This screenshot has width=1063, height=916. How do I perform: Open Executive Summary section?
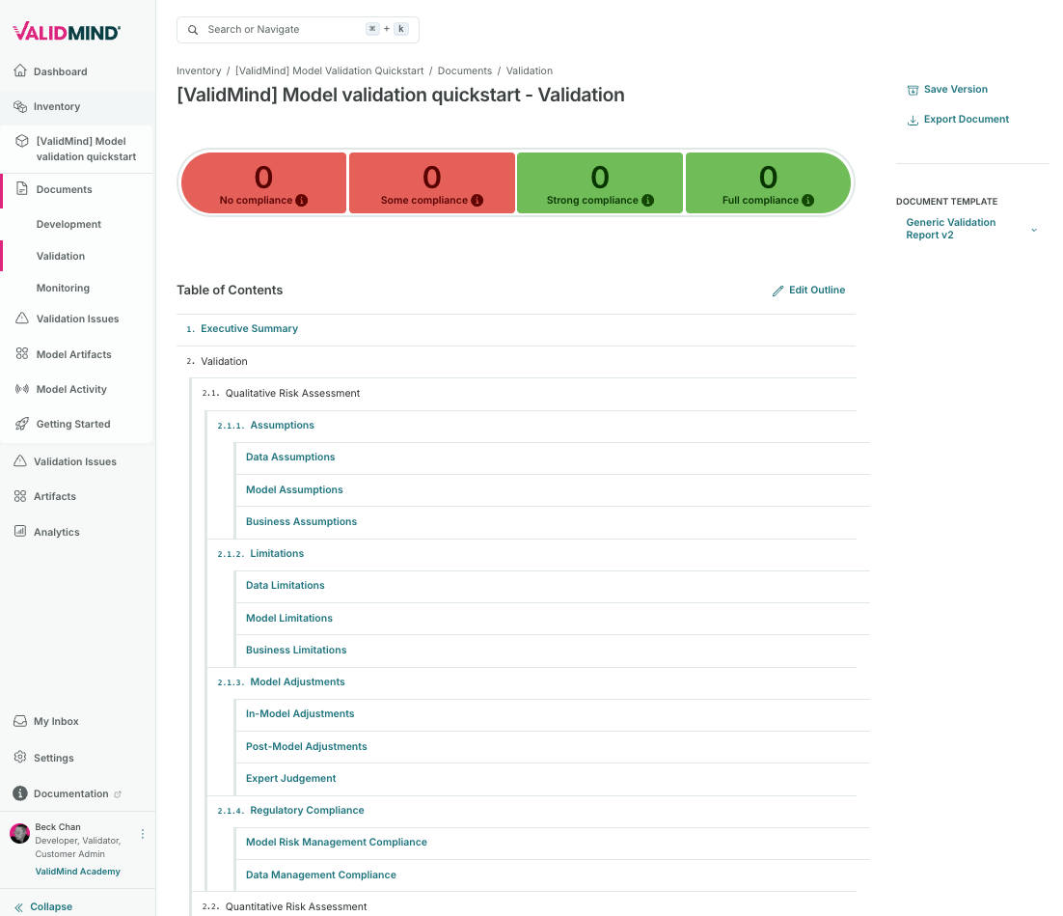tap(249, 328)
